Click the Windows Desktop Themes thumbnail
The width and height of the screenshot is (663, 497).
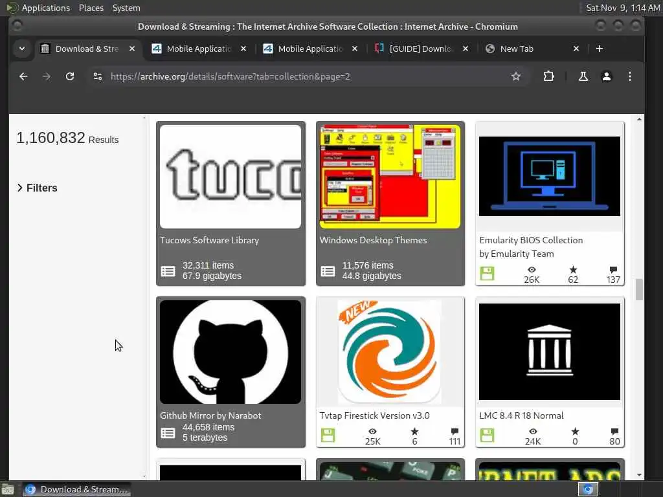390,176
